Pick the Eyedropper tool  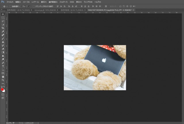[x=3, y=31]
